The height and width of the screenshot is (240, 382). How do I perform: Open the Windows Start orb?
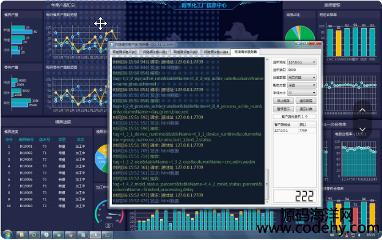[x=7, y=235]
